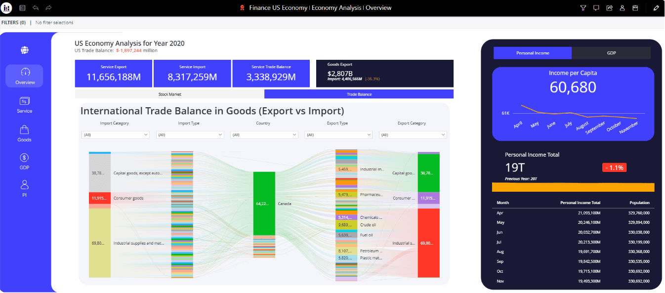
Task: Click the 330,199,000 population value for Jul
Action: click(x=638, y=242)
